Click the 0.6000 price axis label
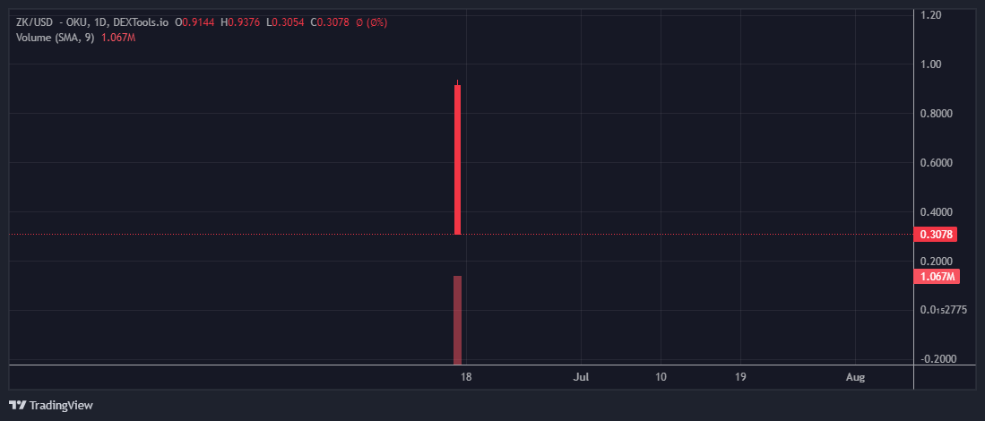This screenshot has height=421, width=985. point(937,162)
